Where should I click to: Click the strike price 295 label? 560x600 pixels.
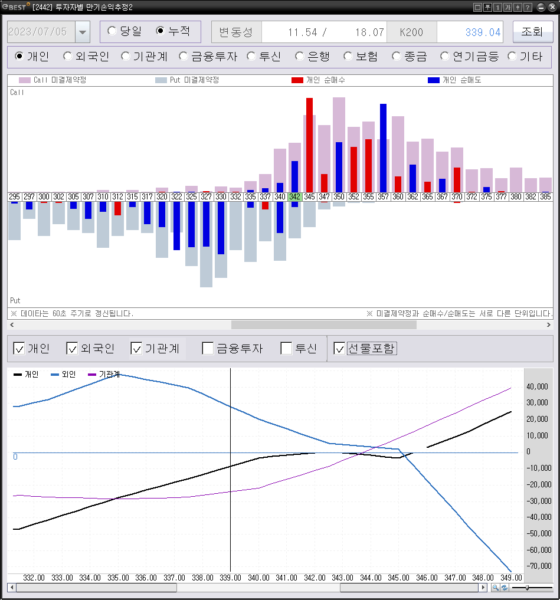[x=14, y=196]
